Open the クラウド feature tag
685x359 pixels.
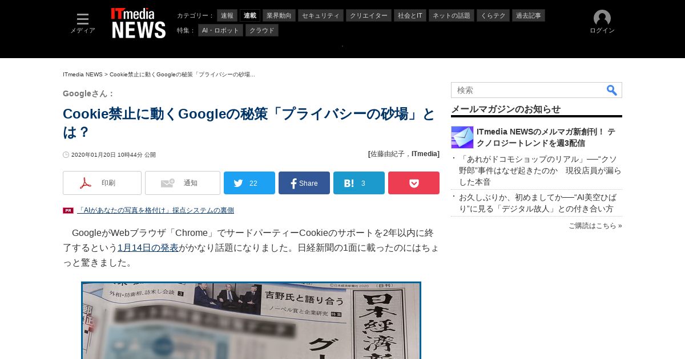[x=262, y=30]
